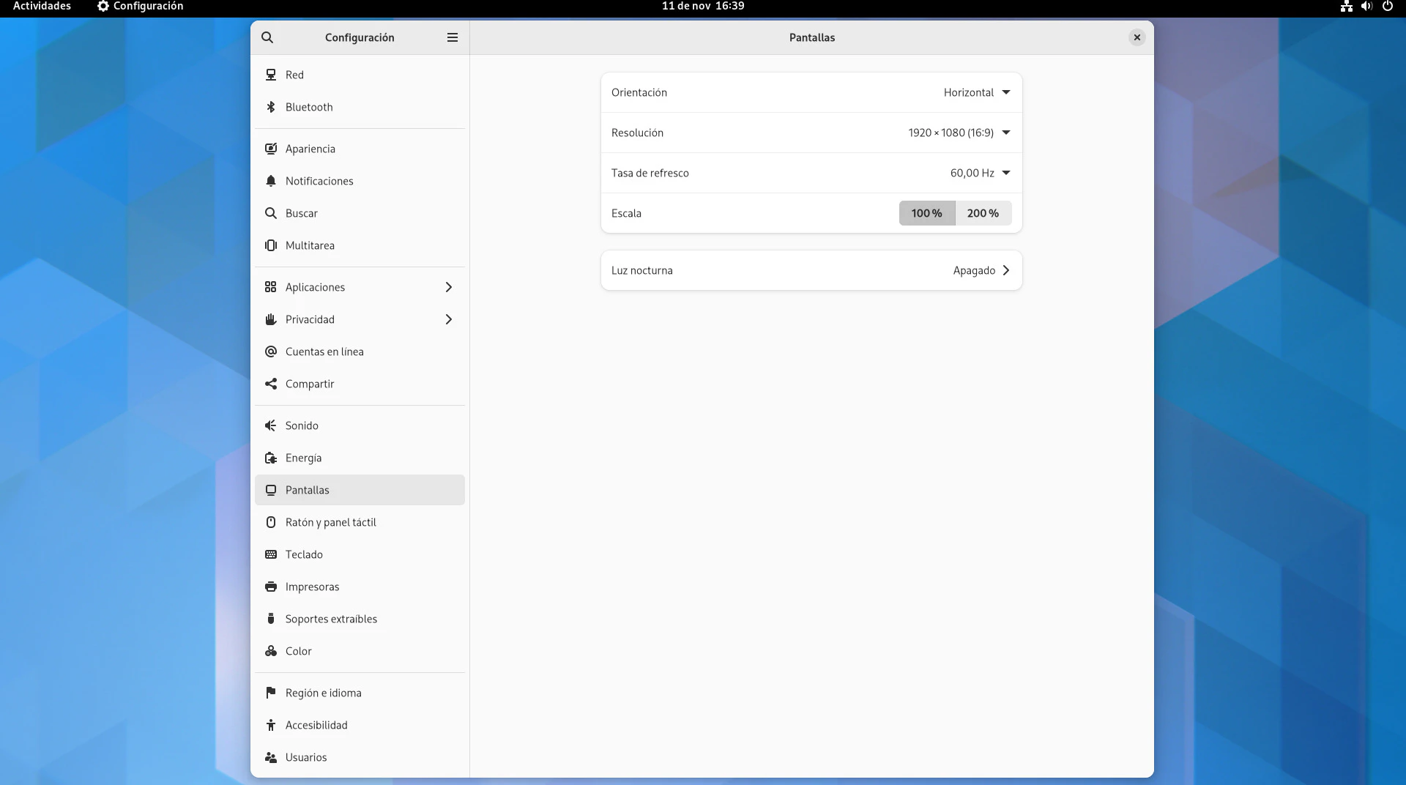1406x785 pixels.
Task: Click the Sonido speaker icon
Action: [x=271, y=425]
